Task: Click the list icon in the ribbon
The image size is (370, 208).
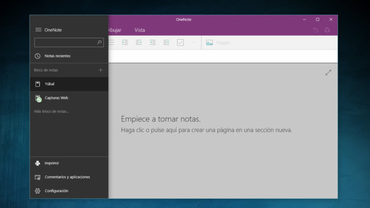Action: tap(112, 43)
